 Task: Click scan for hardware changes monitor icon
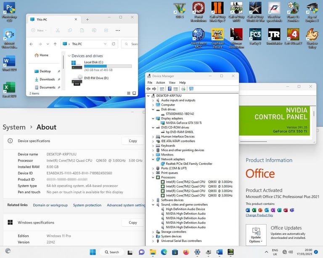[191, 89]
